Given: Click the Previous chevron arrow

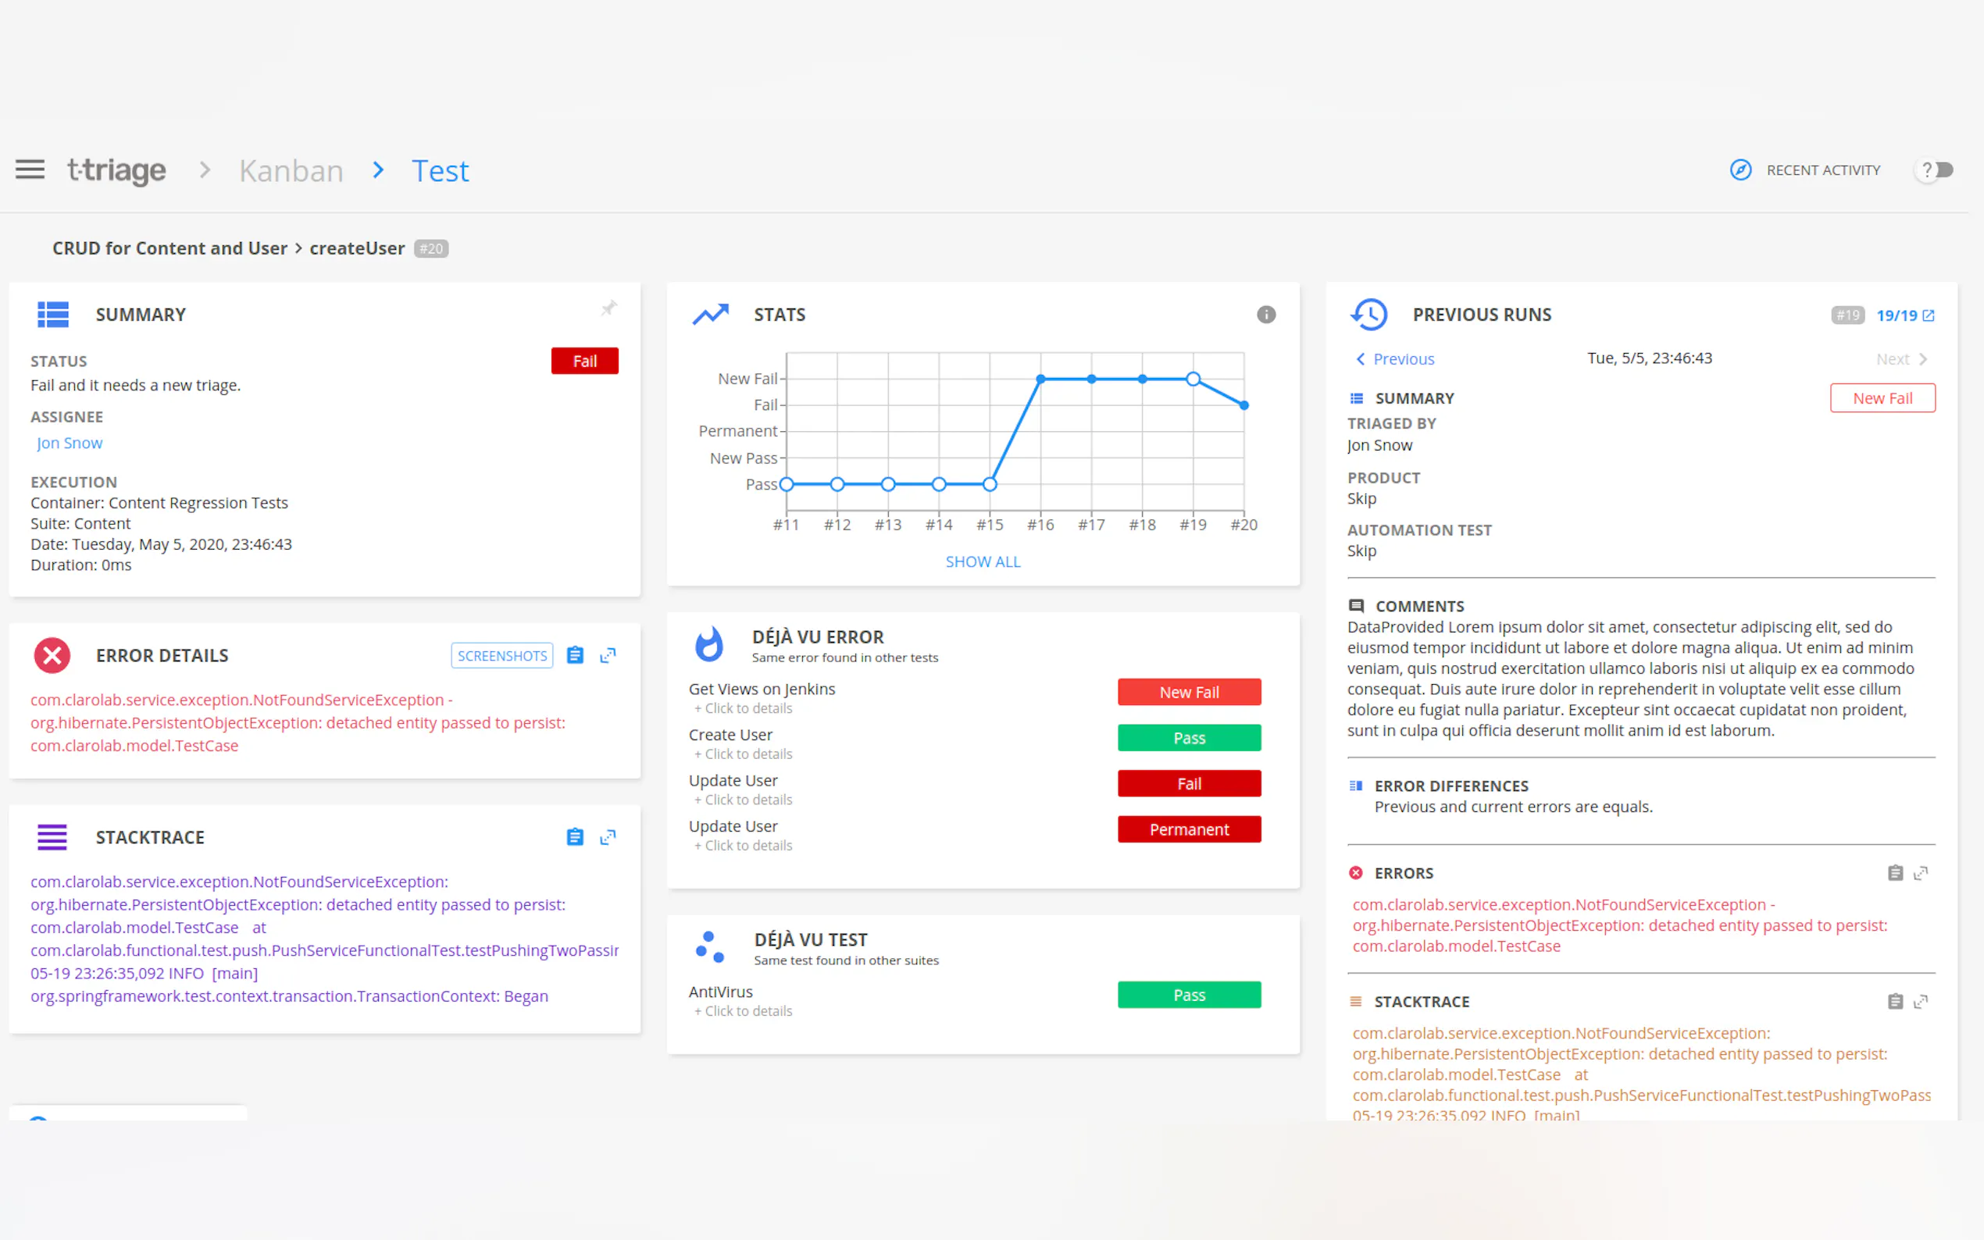Looking at the screenshot, I should coord(1361,359).
